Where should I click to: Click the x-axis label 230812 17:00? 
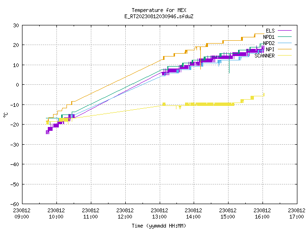click(x=296, y=214)
